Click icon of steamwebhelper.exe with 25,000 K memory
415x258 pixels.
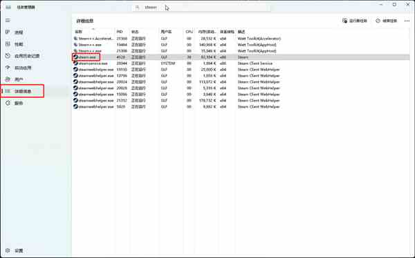tap(75, 70)
